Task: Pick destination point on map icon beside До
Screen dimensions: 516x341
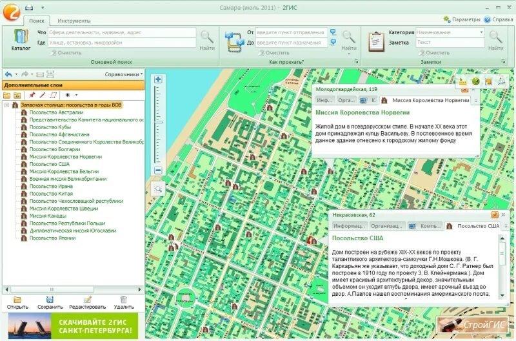Action: tap(333, 42)
